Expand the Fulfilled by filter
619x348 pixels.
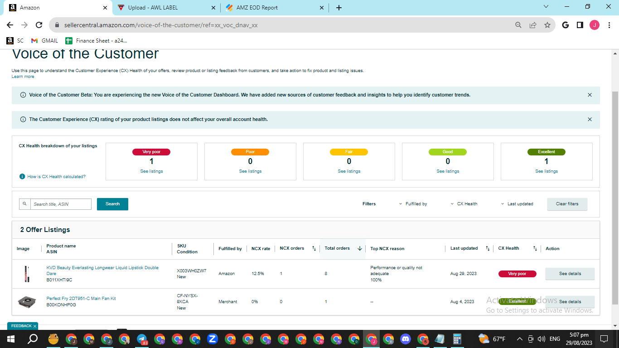coord(413,204)
